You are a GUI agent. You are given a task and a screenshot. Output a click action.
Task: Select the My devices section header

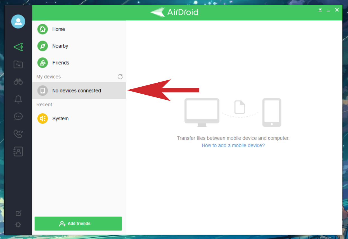coord(48,77)
